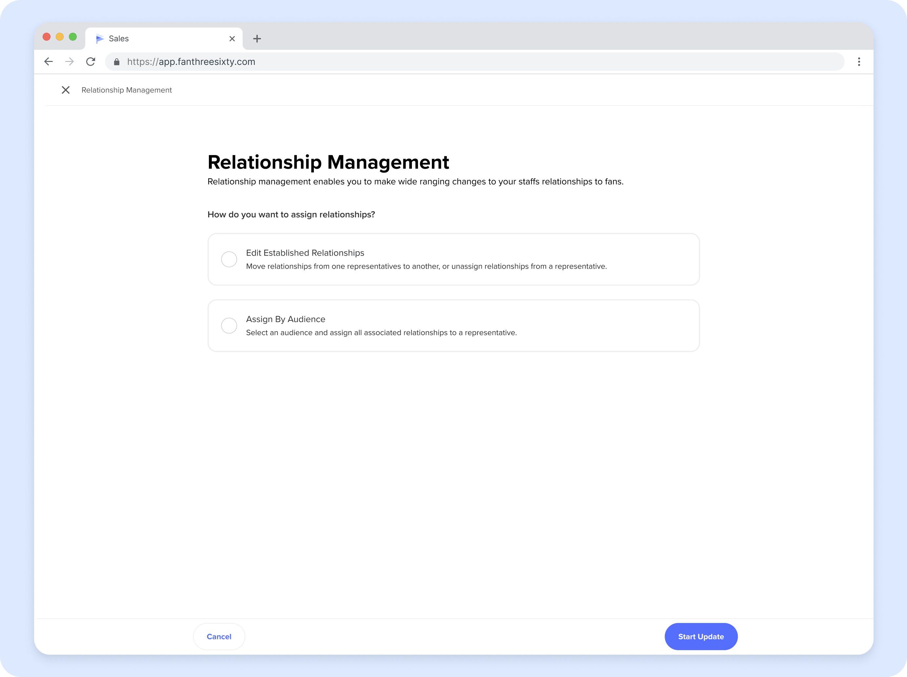Viewport: 907px width, 677px height.
Task: Click the padlock icon in the address bar
Action: coord(117,62)
